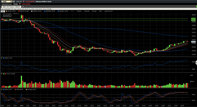Click the AMD symbol input field
The image size is (197, 107).
(x=6, y=2)
